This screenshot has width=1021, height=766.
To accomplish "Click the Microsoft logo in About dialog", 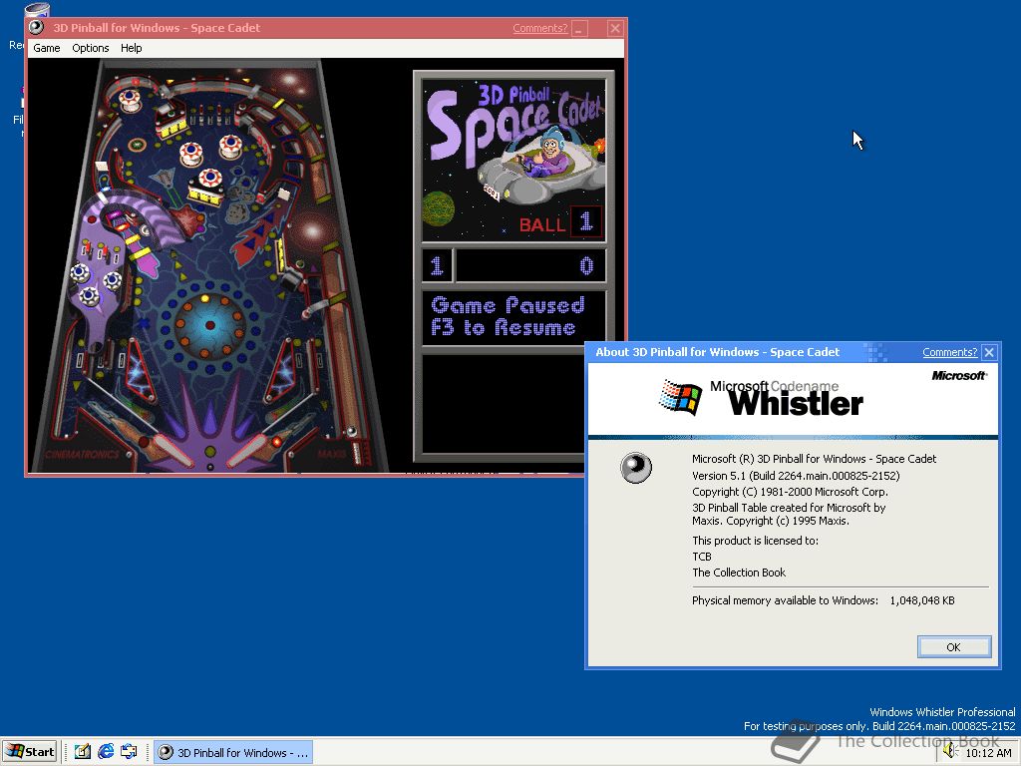I will [x=959, y=376].
